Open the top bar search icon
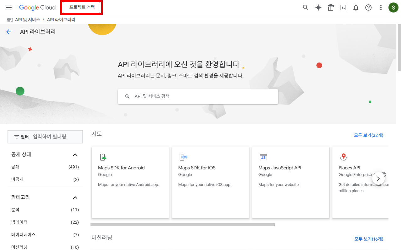The width and height of the screenshot is (401, 250). click(x=306, y=7)
